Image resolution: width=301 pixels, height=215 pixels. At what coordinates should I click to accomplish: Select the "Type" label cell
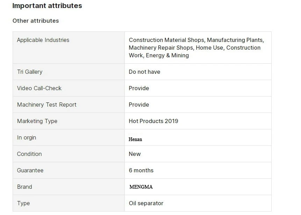(x=69, y=203)
